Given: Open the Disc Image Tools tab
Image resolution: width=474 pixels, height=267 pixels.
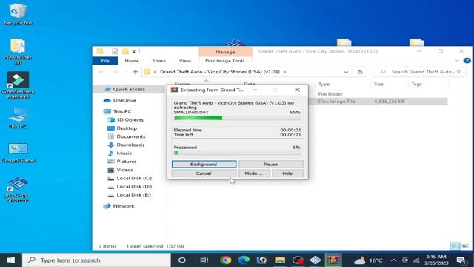Looking at the screenshot, I should coord(225,61).
